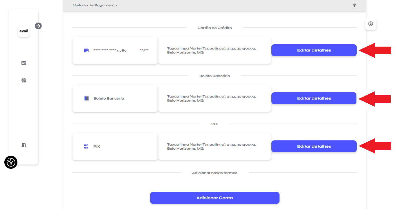Collapse Método de Pagamento with up arrow
Viewport: 395px width, 209px height.
354,5
